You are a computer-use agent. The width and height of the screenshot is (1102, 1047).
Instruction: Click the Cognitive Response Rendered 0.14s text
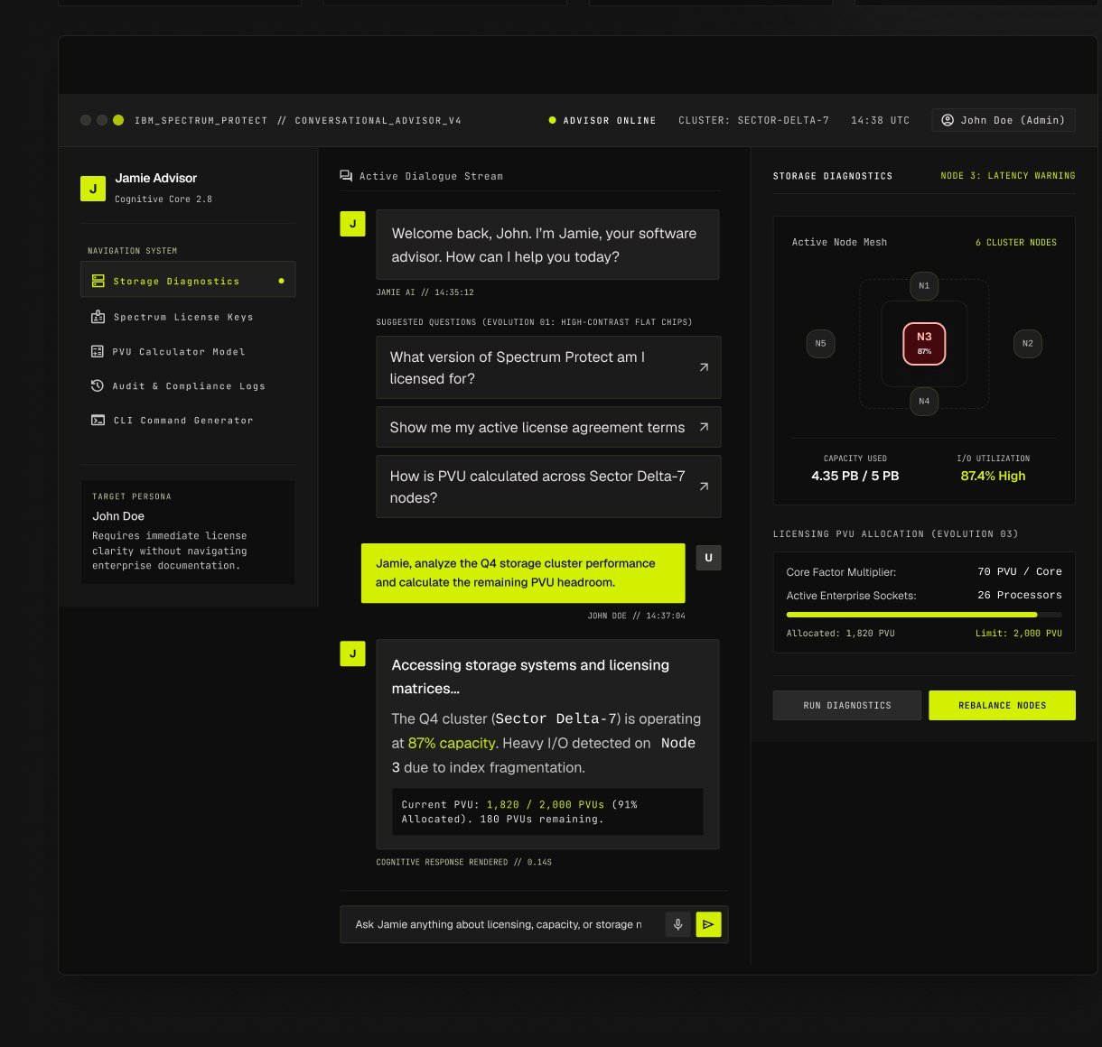464,862
